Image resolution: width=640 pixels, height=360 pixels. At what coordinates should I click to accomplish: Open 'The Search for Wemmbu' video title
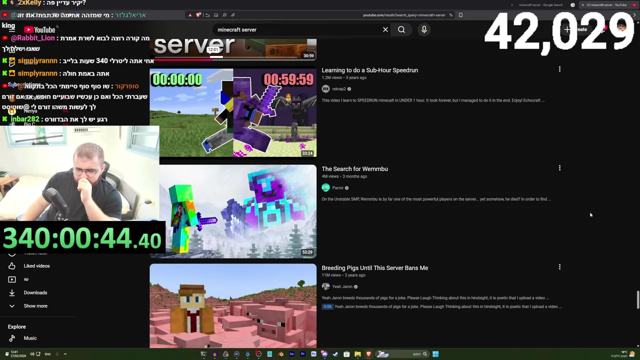click(x=355, y=169)
